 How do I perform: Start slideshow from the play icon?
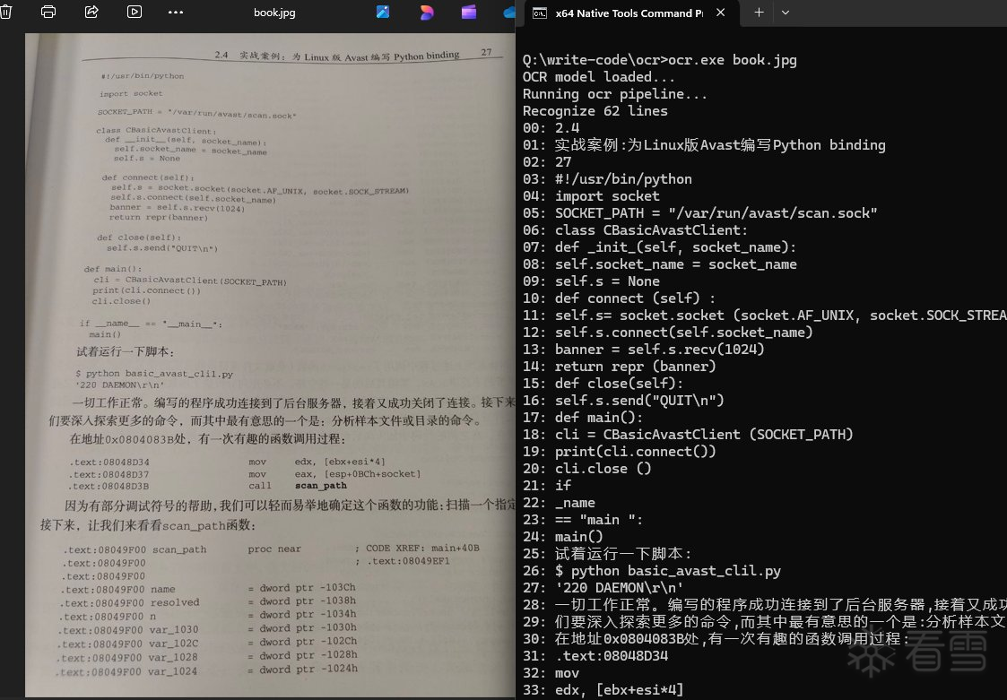(x=135, y=13)
